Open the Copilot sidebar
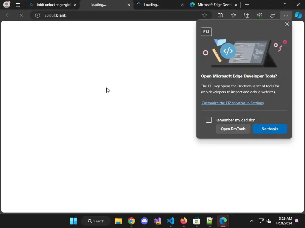 pyautogui.click(x=298, y=15)
